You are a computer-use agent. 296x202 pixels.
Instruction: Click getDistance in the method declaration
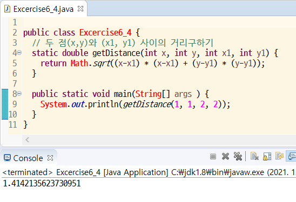coord(116,53)
